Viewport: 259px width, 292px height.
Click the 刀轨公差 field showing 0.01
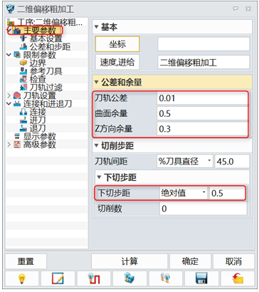[202, 98]
